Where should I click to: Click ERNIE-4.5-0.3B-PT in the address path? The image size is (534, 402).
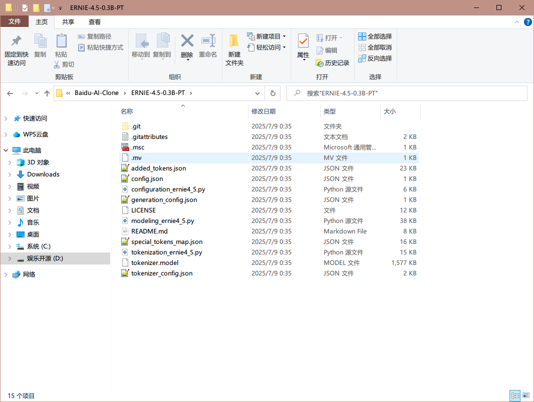pos(158,93)
